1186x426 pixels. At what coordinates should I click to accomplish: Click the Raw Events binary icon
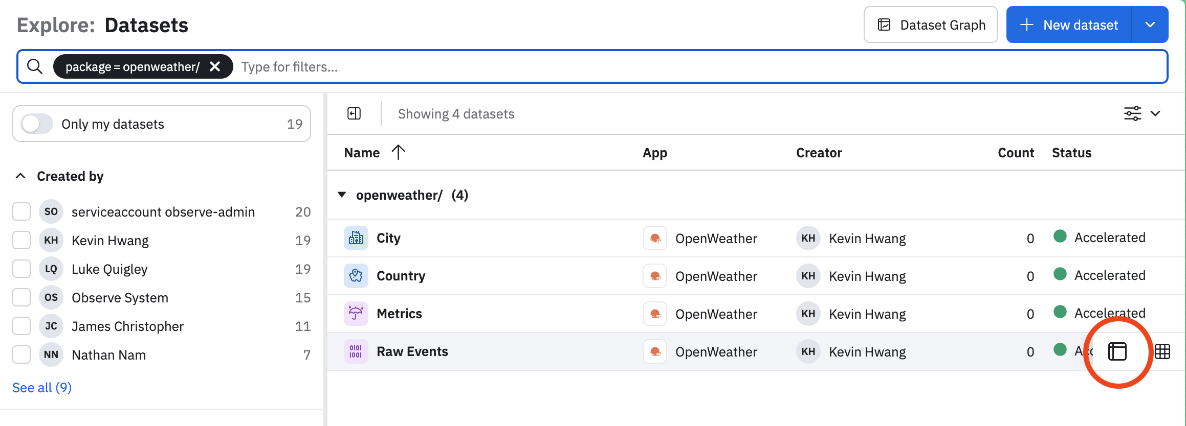click(356, 351)
